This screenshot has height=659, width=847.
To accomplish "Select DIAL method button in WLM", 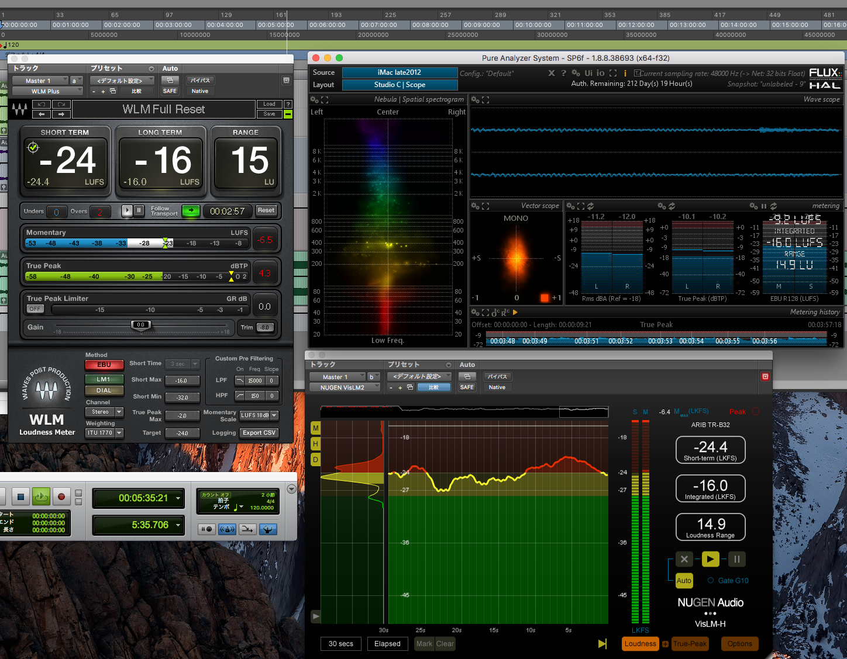I will [104, 390].
